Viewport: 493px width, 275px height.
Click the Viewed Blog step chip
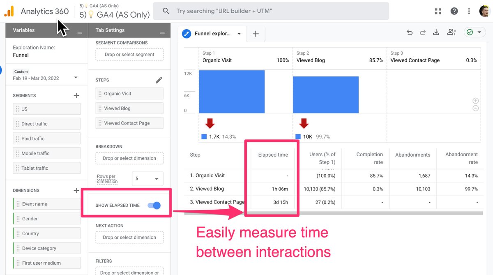coord(129,108)
